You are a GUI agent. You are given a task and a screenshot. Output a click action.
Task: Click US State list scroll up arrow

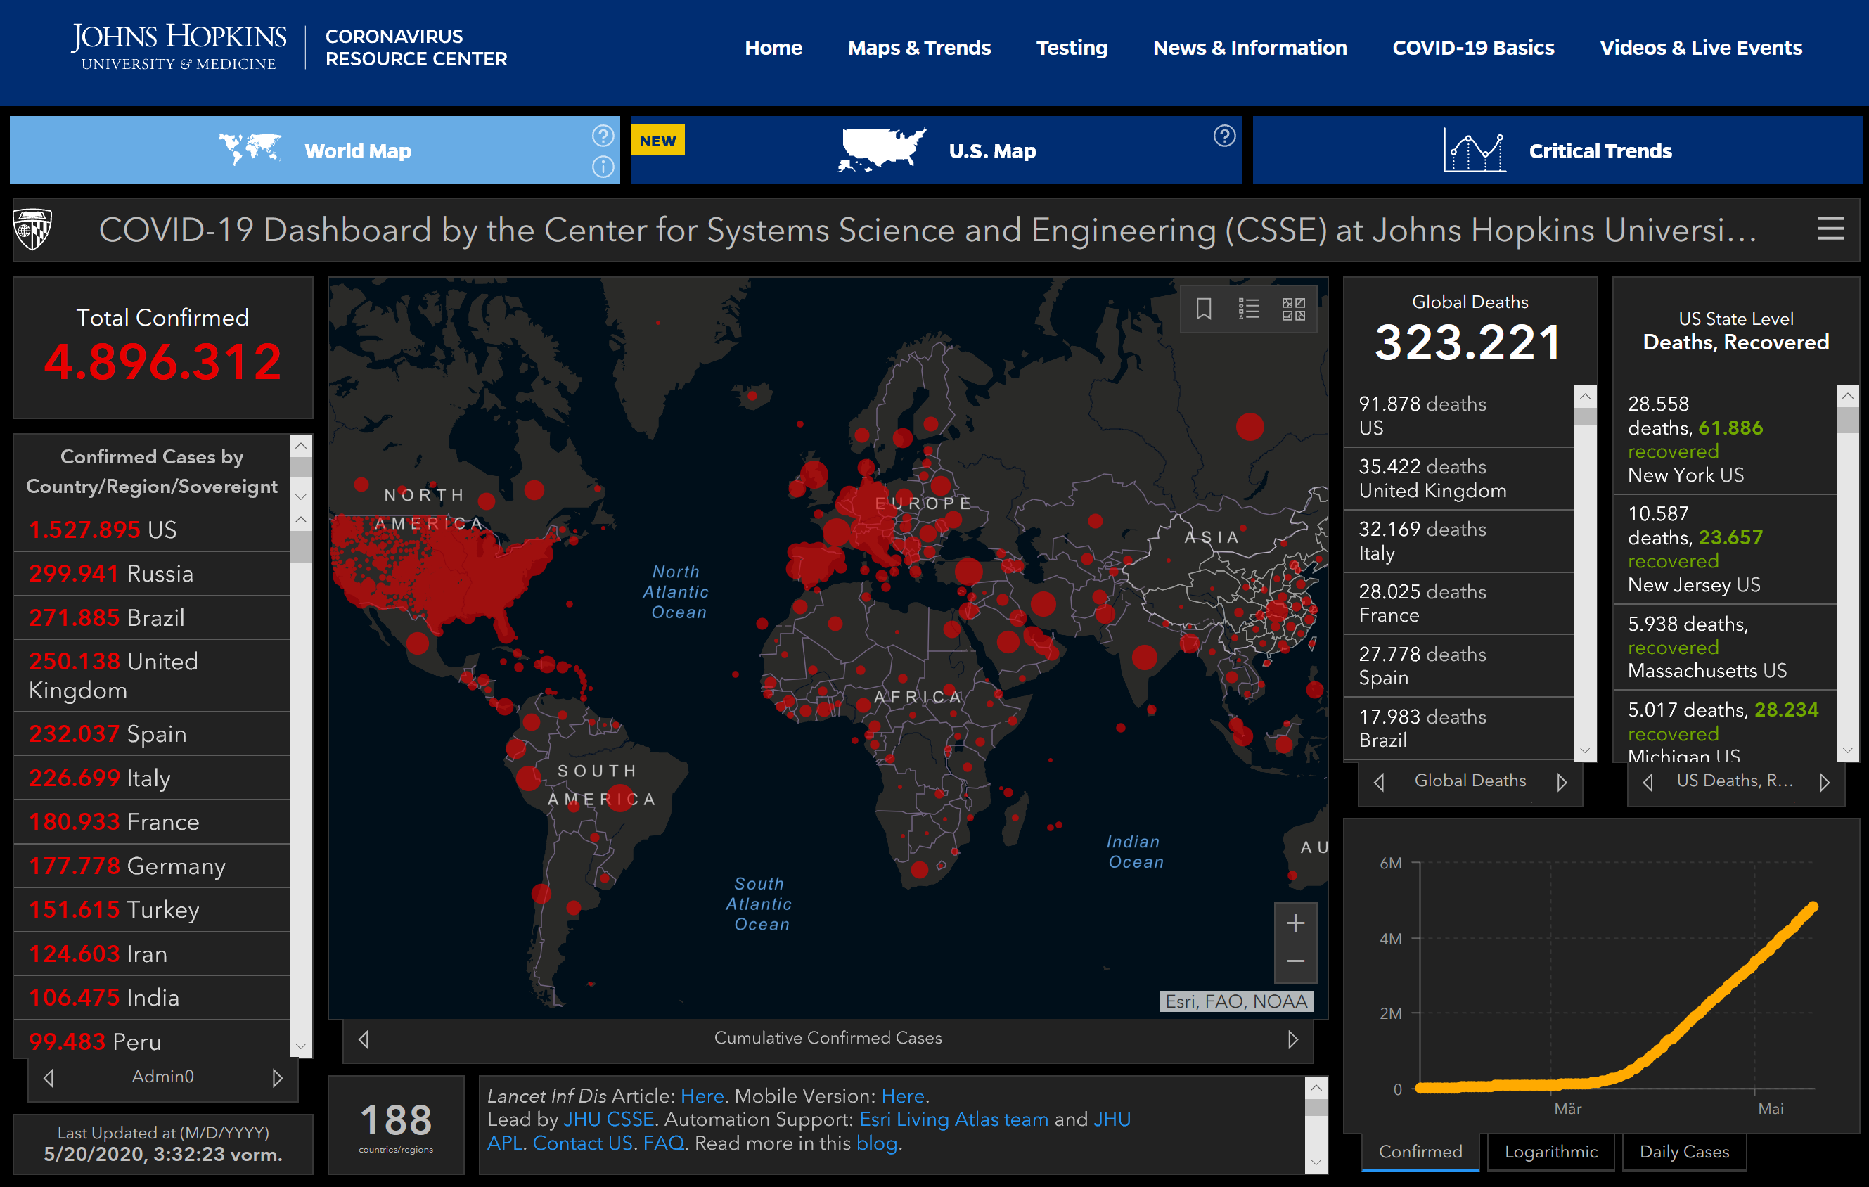[x=1847, y=396]
